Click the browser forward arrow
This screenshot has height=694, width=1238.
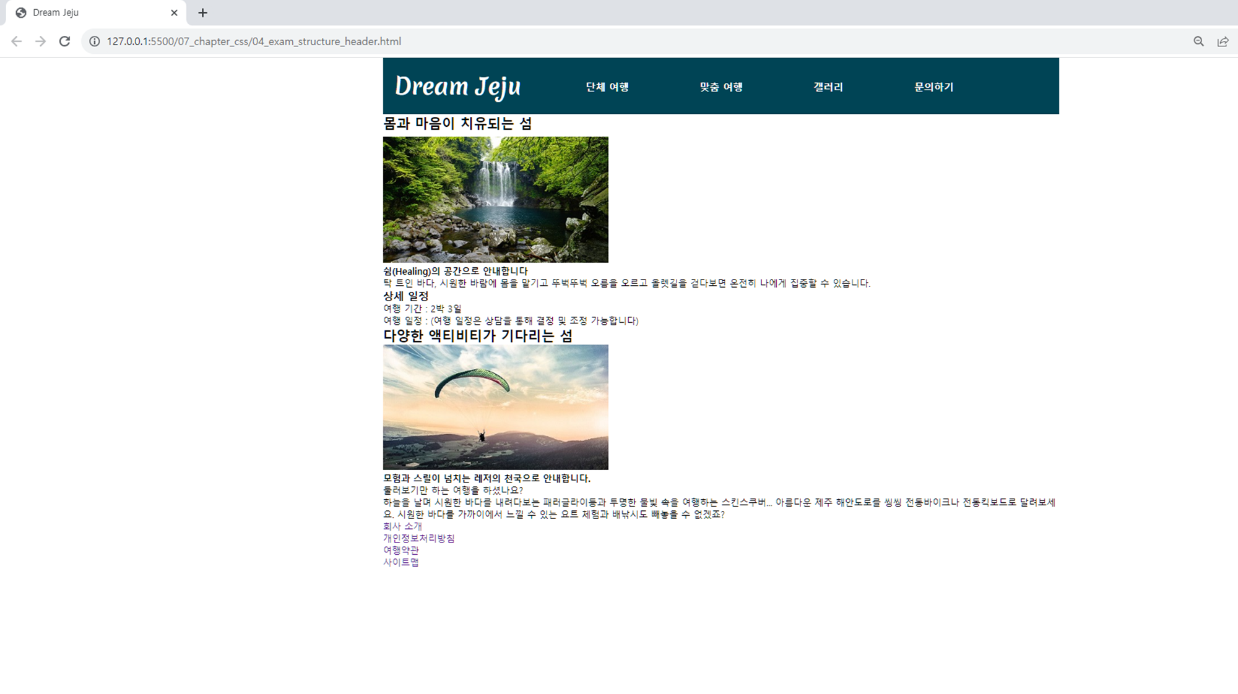tap(40, 41)
